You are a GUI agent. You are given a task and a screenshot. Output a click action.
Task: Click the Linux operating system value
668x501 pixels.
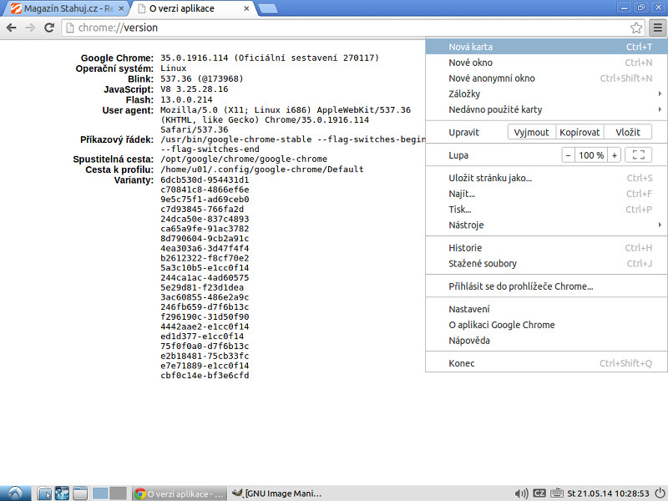[x=174, y=68]
